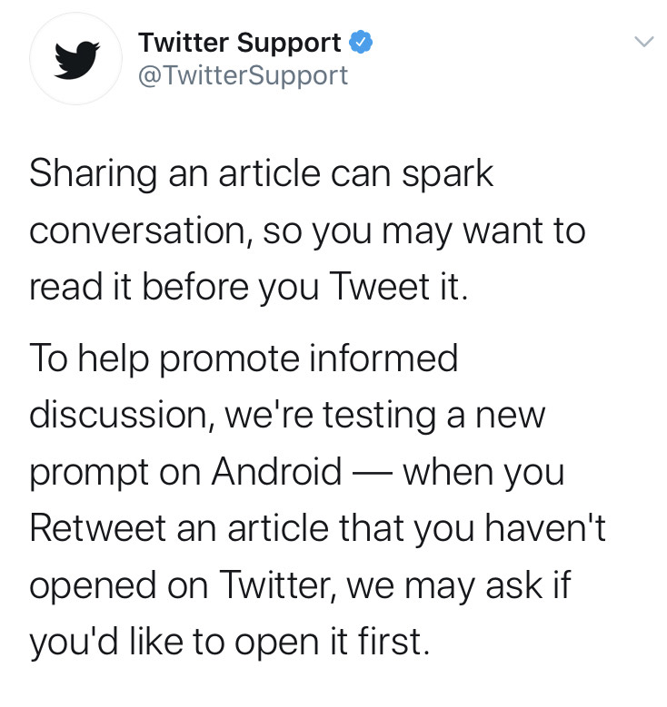Viewport: 667px width, 707px height.
Task: Click the word "conversation," in the tweet
Action: [140, 231]
